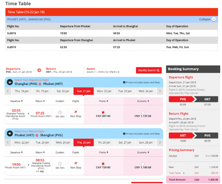Go to next dates in return date strip
222x184 pixels.
click(160, 142)
